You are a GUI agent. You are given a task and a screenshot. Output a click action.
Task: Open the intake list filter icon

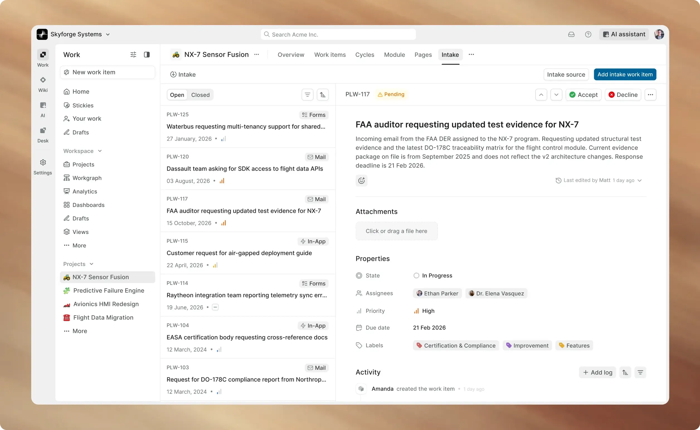[307, 95]
